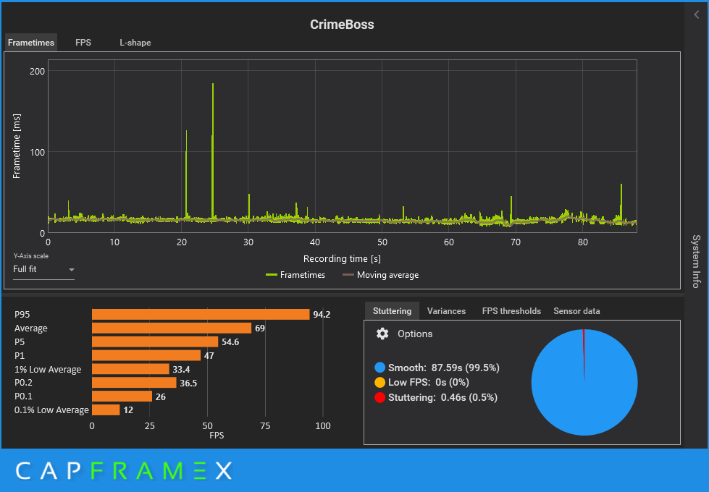Click the P95 orange bar

tap(201, 315)
